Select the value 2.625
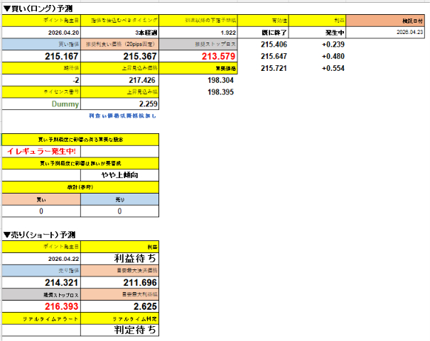Screen dimensions: 430x341 [120, 306]
